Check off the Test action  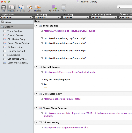[x=42, y=84]
